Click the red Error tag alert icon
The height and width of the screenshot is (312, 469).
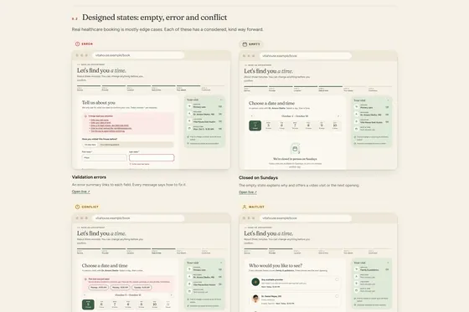(77, 44)
